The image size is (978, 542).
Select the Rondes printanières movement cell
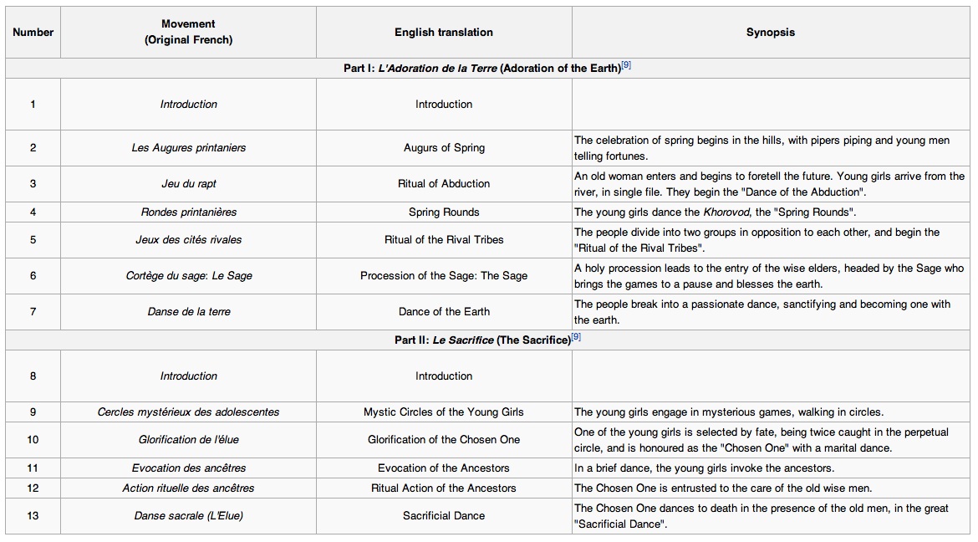(188, 212)
